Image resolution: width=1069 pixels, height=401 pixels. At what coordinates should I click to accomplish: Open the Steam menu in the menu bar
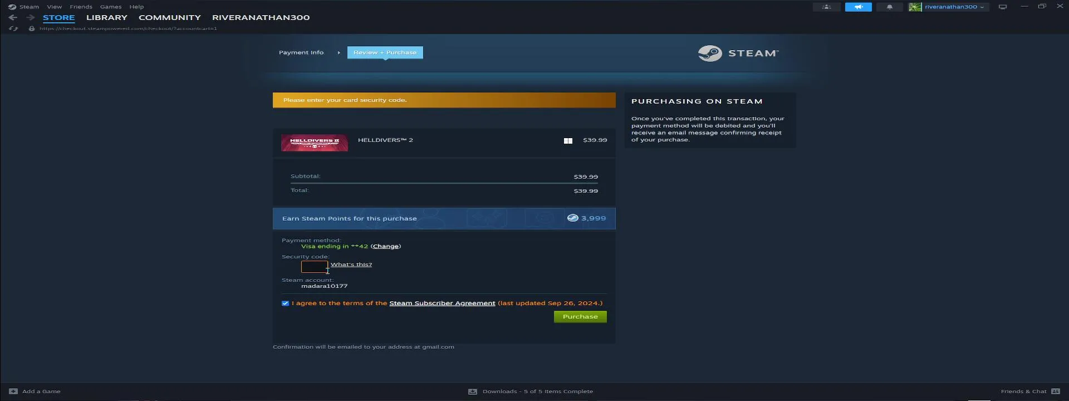click(29, 7)
